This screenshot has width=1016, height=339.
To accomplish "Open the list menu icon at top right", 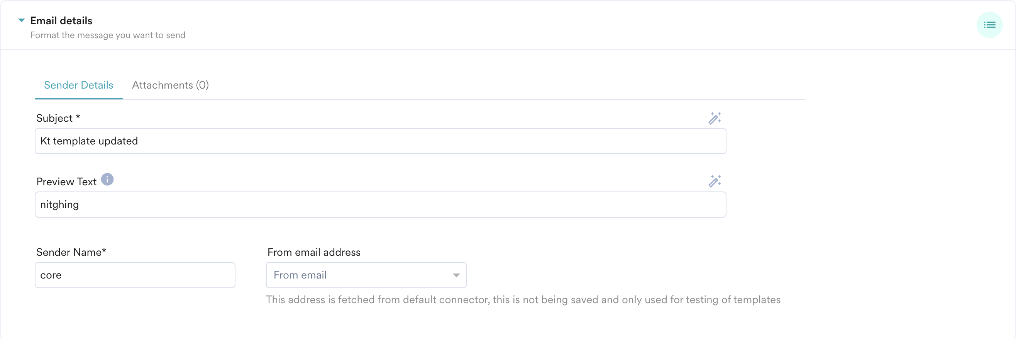I will (989, 25).
